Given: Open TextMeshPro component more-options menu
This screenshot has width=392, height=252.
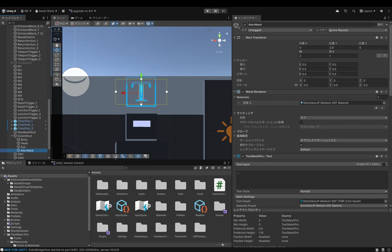Looking at the screenshot, I should pyautogui.click(x=386, y=156).
